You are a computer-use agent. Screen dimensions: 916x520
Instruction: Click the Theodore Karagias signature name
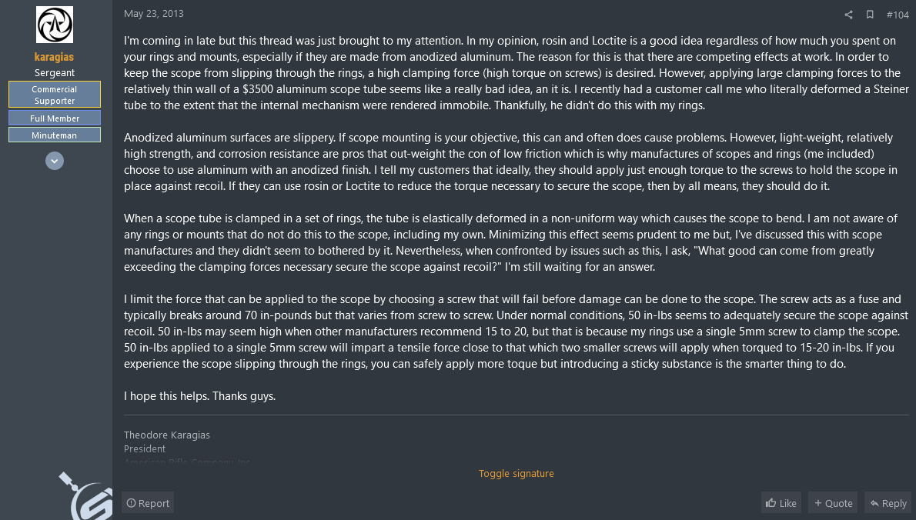(x=166, y=435)
